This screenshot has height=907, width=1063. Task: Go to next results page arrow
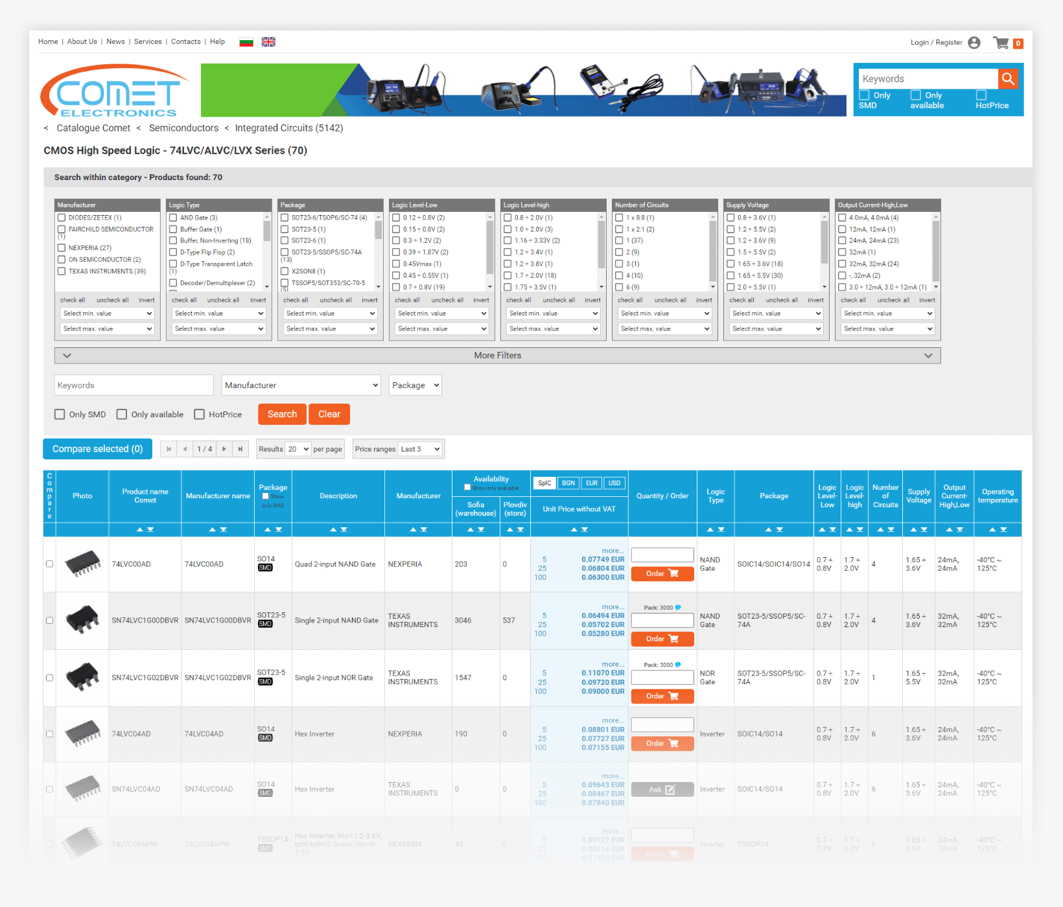(x=224, y=449)
